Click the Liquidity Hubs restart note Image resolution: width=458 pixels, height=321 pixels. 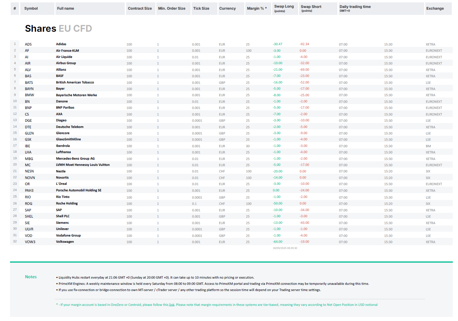tap(155, 278)
